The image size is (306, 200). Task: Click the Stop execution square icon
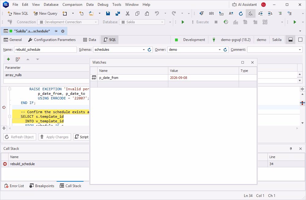click(216, 22)
